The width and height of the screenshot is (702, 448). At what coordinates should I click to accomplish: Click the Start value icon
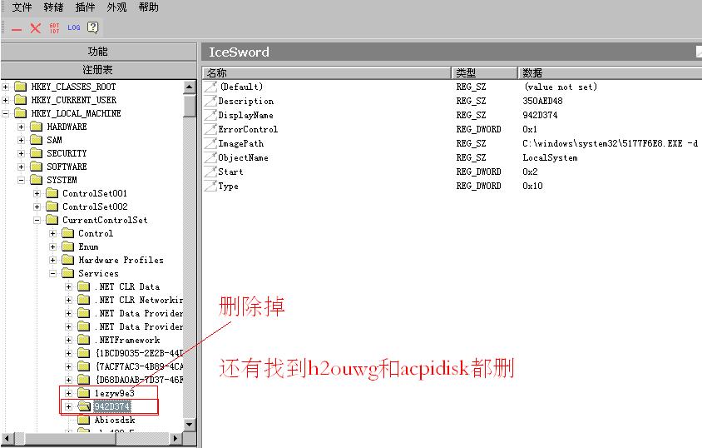pyautogui.click(x=210, y=172)
